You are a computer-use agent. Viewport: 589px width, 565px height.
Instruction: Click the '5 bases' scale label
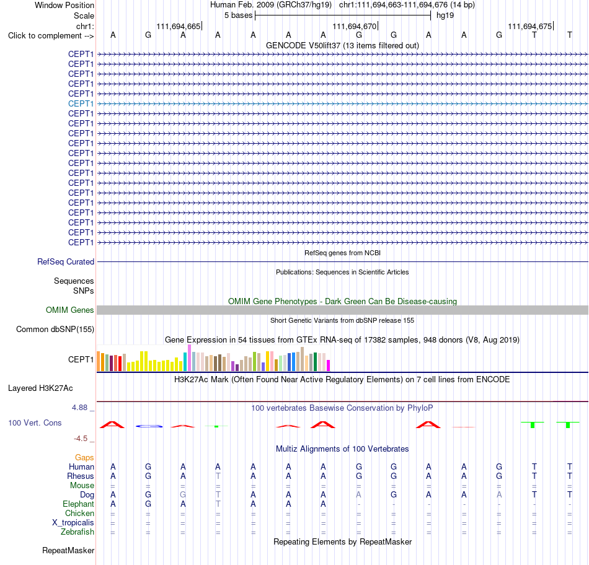click(x=239, y=15)
